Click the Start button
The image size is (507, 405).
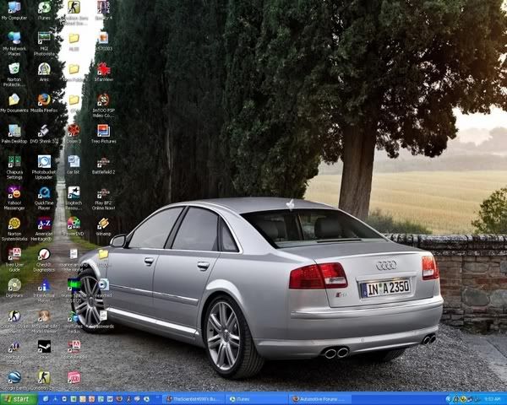19,399
